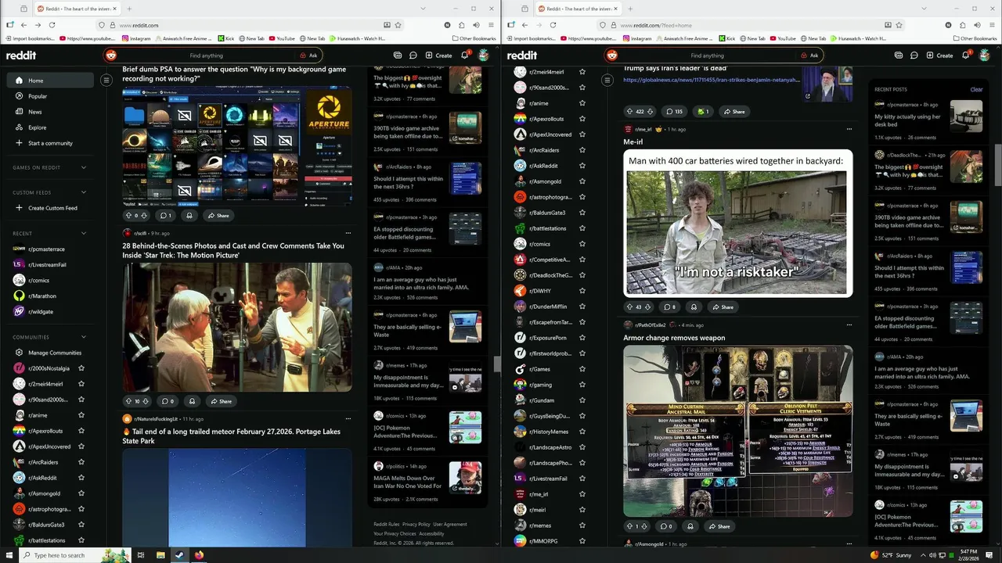Downvote the Me-irl car batteries post

(x=648, y=307)
